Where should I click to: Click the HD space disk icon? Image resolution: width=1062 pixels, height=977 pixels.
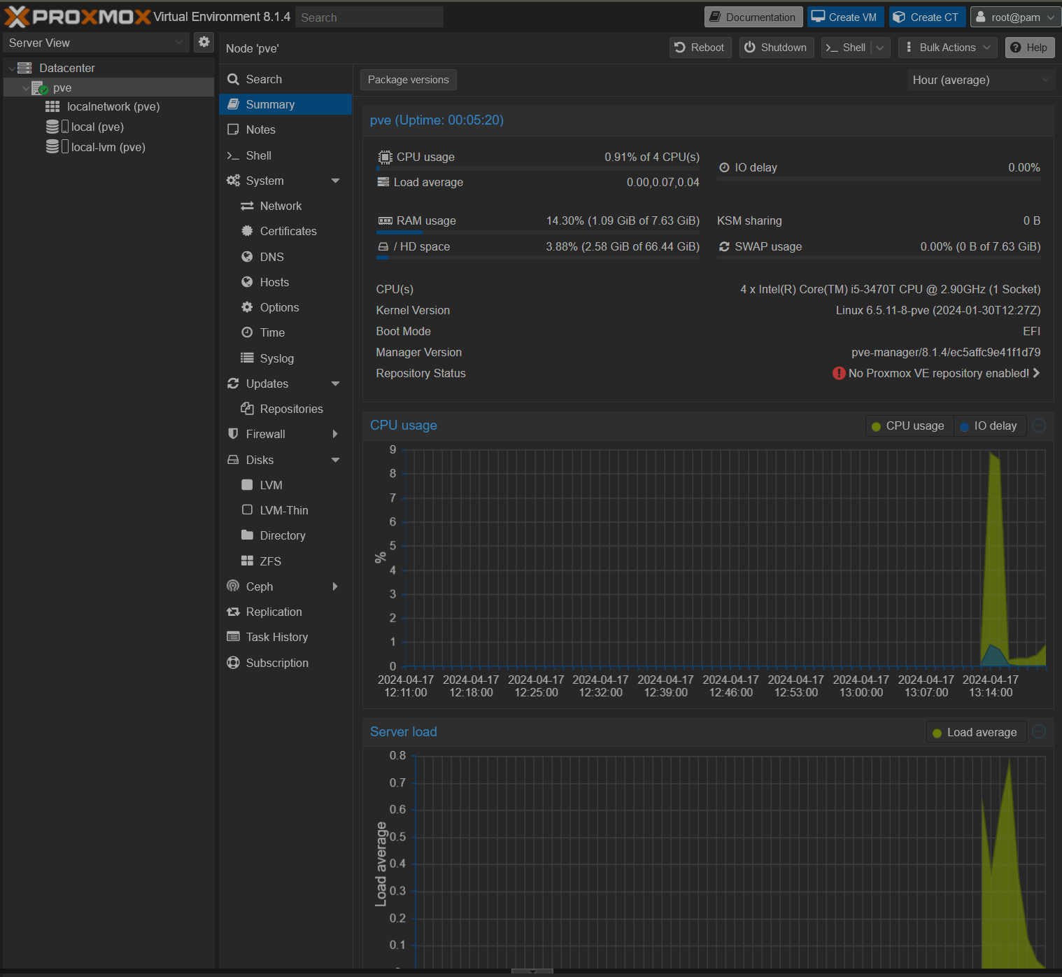click(383, 246)
